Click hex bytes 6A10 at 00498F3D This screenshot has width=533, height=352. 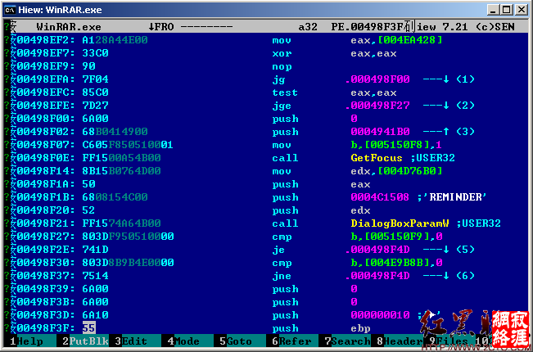click(95, 315)
